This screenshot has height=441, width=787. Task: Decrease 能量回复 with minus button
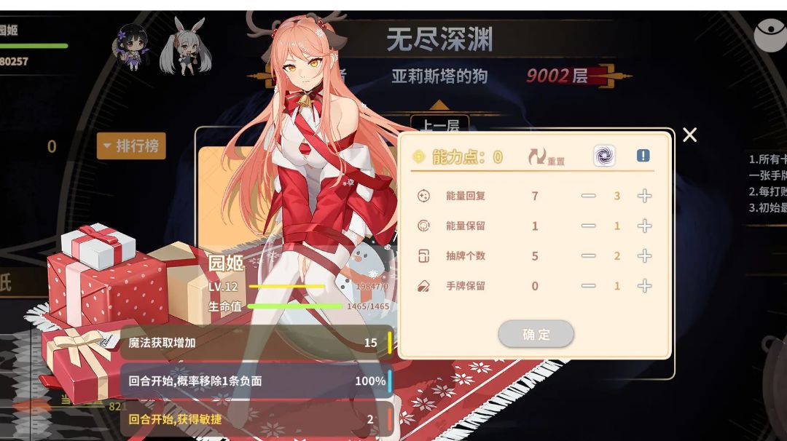click(588, 196)
